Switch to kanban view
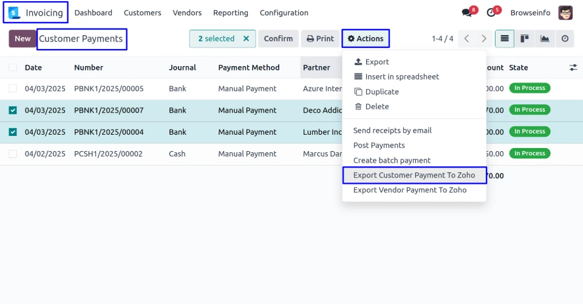583x304 pixels. (525, 39)
